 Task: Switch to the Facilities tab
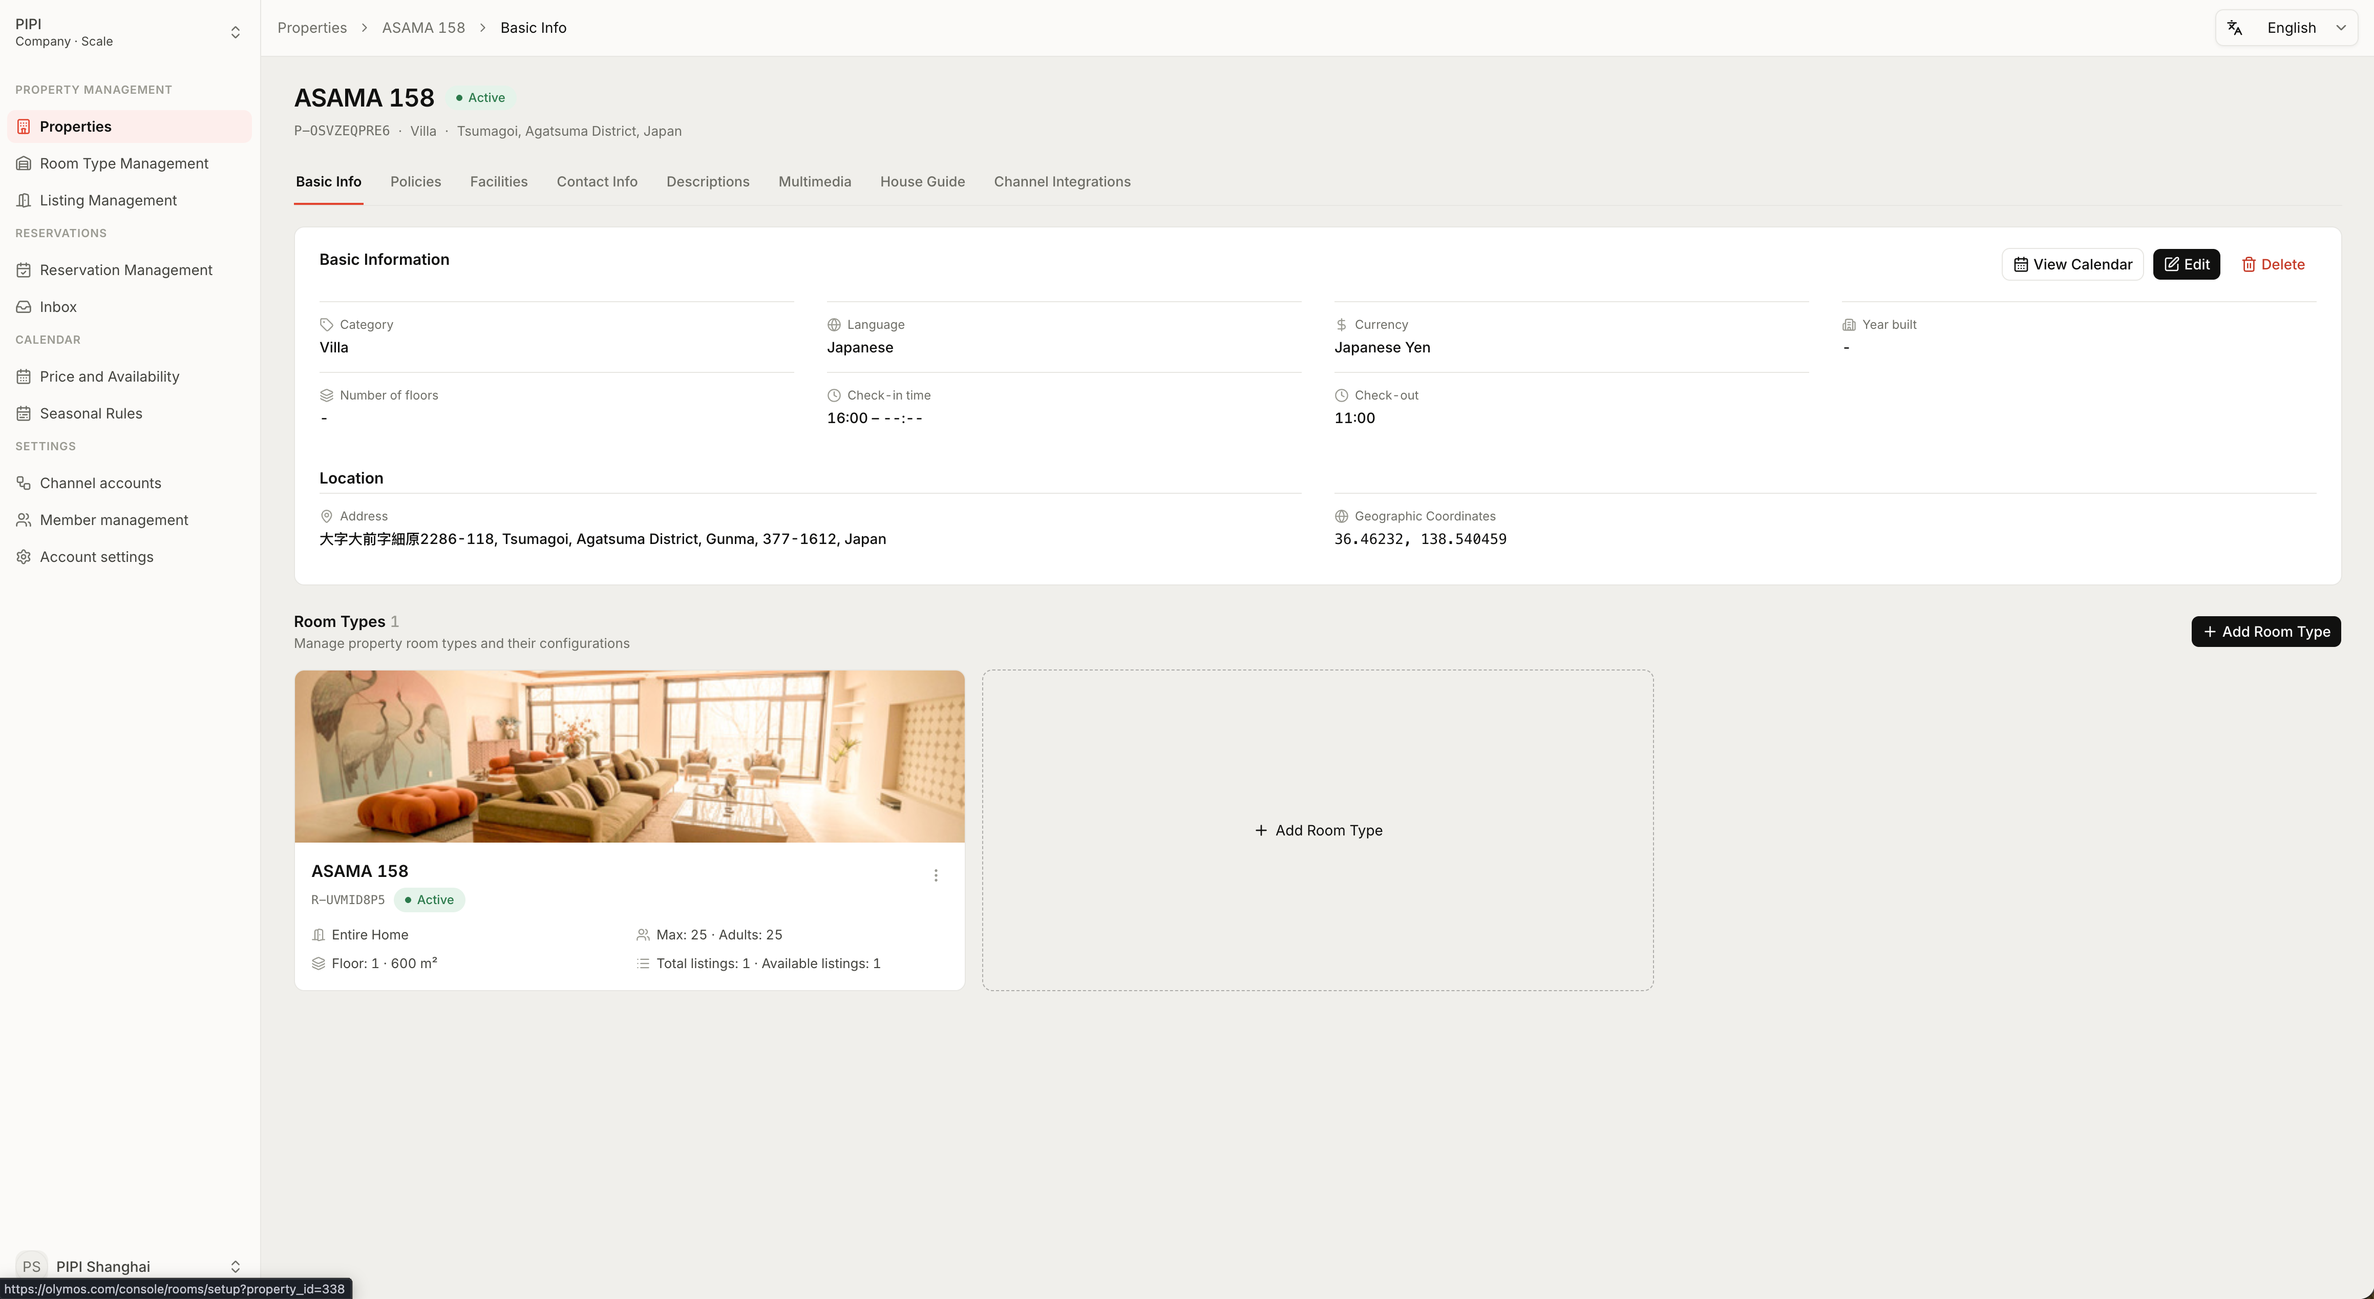click(499, 182)
